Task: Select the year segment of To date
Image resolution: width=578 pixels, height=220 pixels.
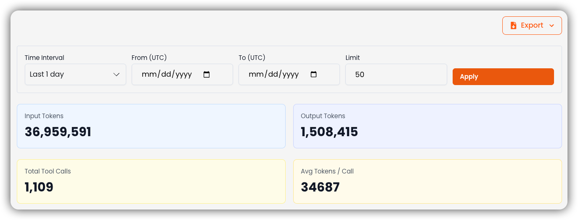Action: 291,75
